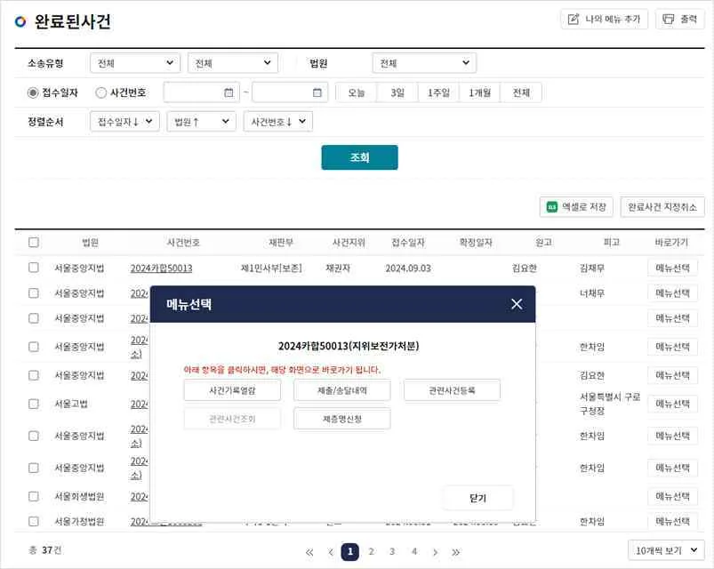Select the 1주일 date range option
The image size is (714, 569).
[x=438, y=92]
